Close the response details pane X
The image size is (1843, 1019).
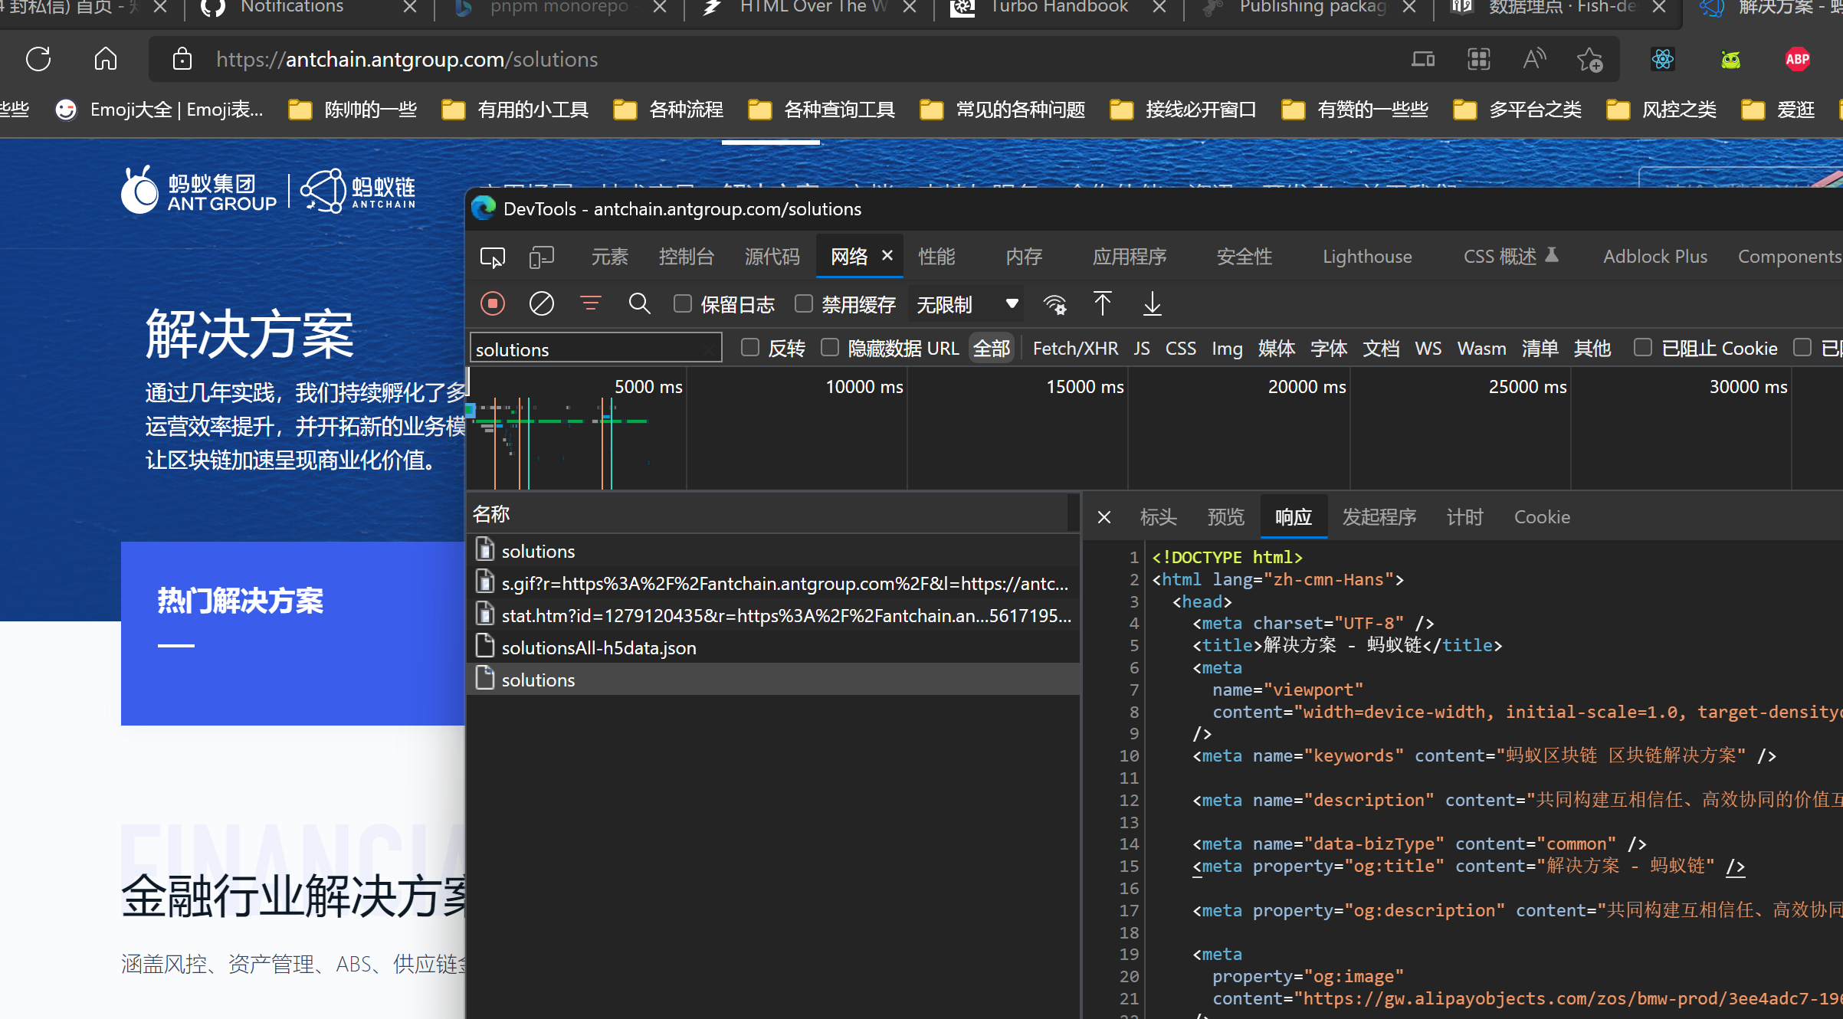coord(1104,517)
